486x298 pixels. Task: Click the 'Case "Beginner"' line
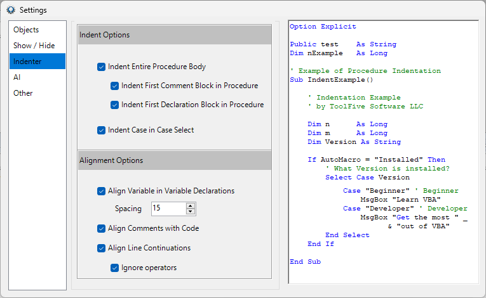pyautogui.click(x=400, y=191)
